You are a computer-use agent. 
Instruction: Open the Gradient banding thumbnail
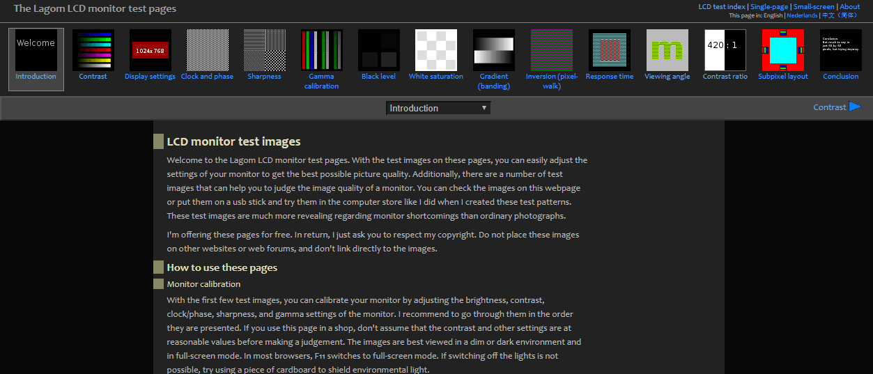pyautogui.click(x=493, y=49)
